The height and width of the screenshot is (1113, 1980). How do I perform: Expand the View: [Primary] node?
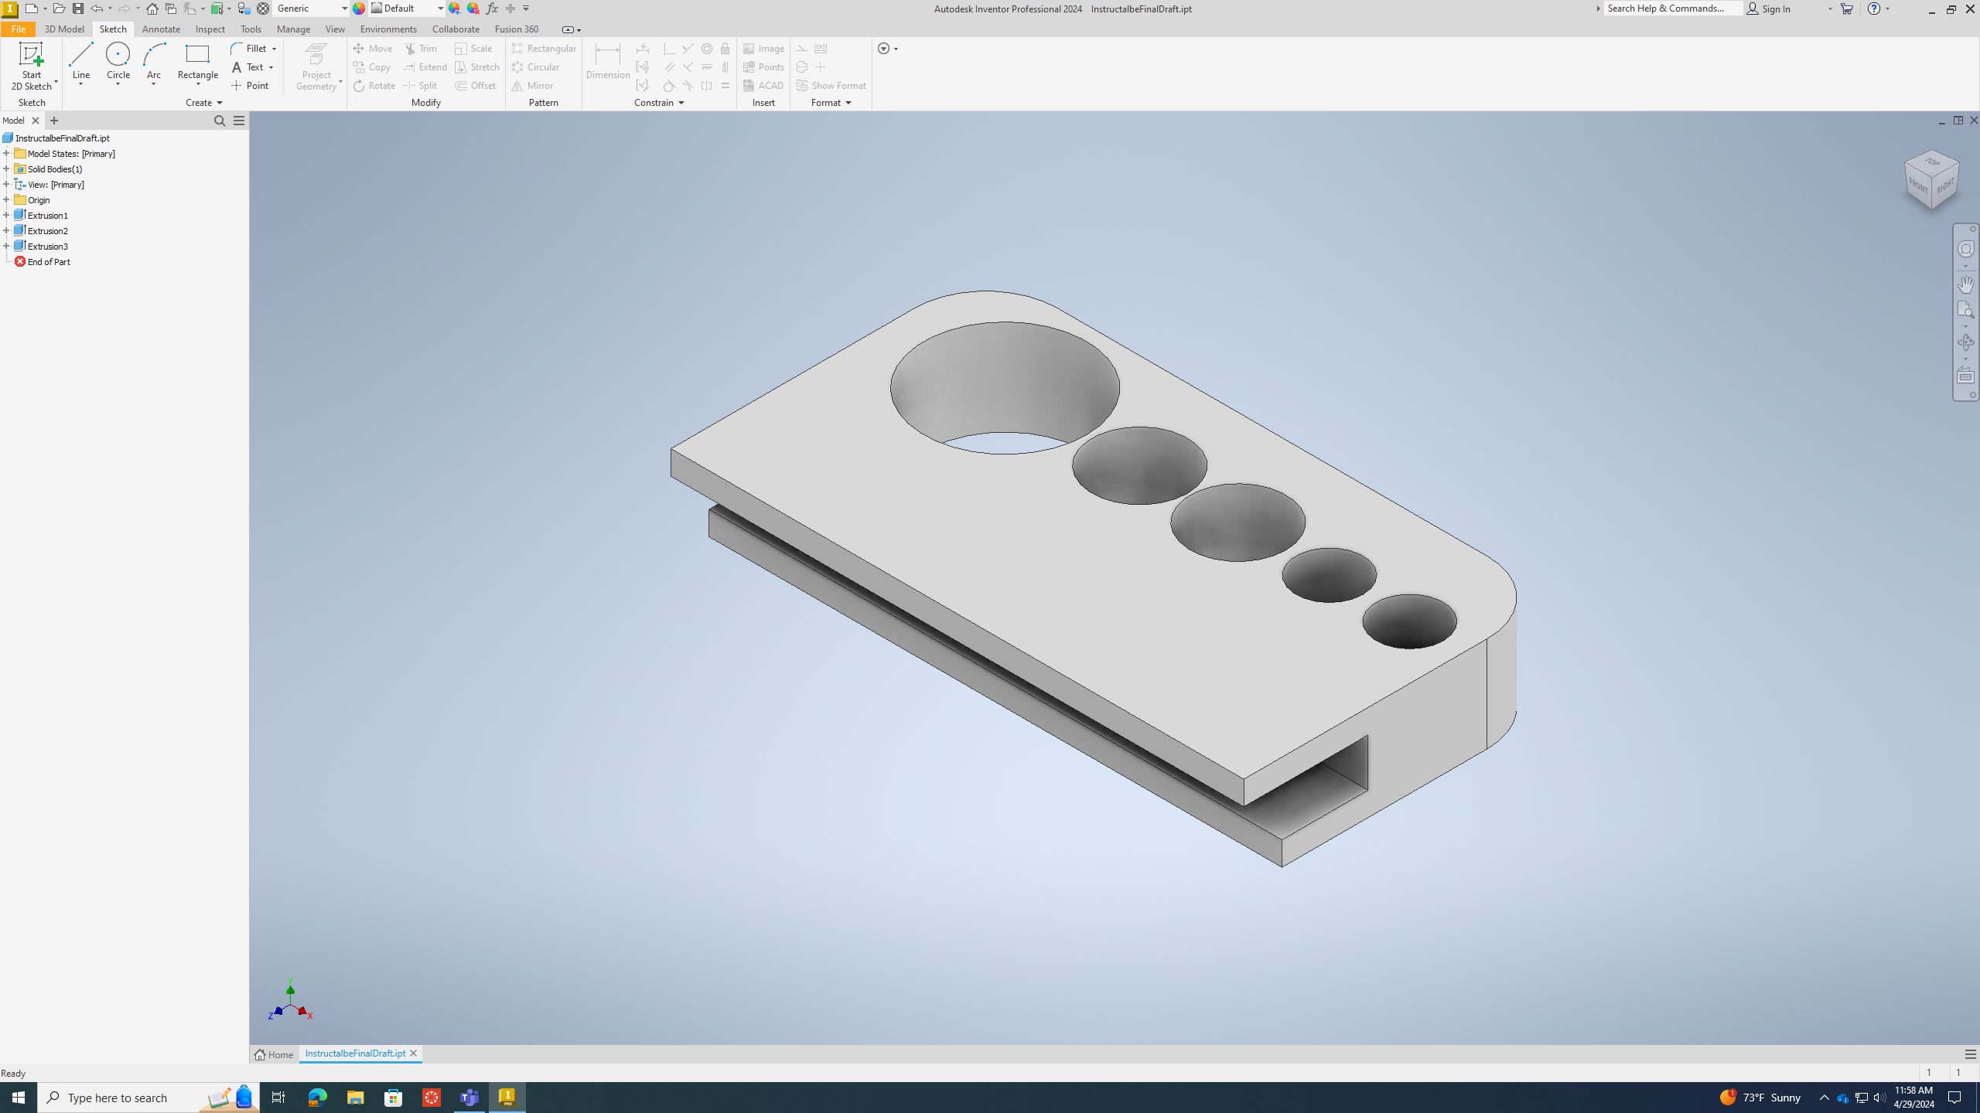[x=6, y=184]
